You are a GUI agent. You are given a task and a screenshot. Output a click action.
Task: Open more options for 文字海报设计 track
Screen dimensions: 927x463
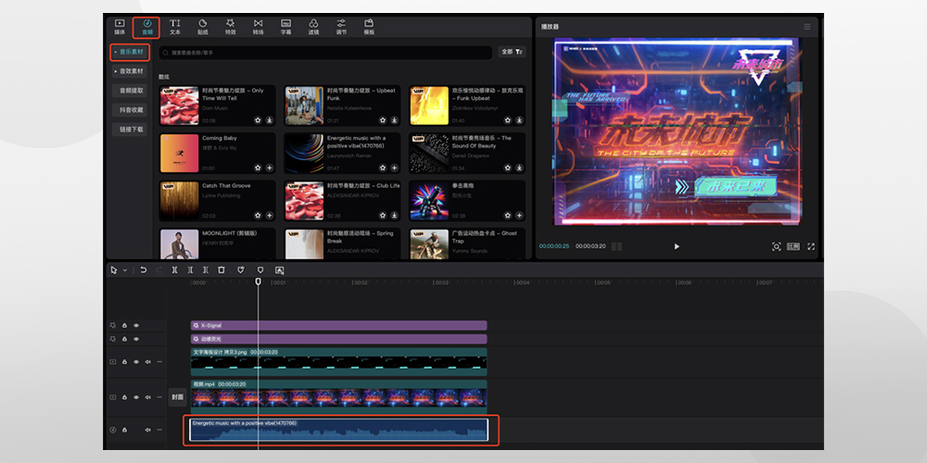coord(159,361)
